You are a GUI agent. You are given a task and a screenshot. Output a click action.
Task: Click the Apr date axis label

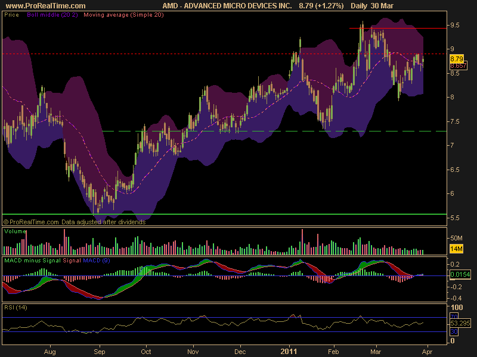click(x=427, y=352)
